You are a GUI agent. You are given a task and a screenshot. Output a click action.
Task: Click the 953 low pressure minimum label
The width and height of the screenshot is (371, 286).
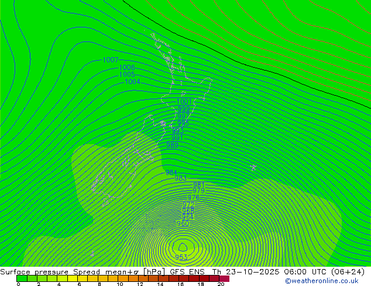click(181, 257)
